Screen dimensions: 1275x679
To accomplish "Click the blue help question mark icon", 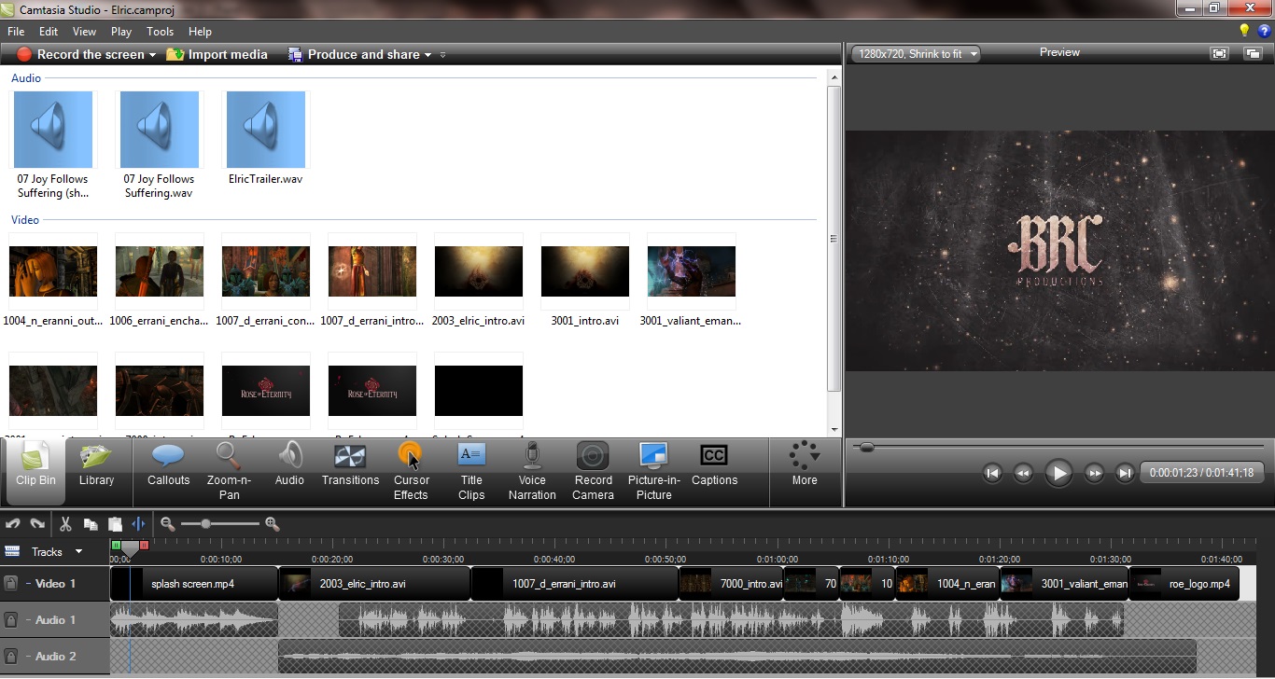I will [1264, 31].
